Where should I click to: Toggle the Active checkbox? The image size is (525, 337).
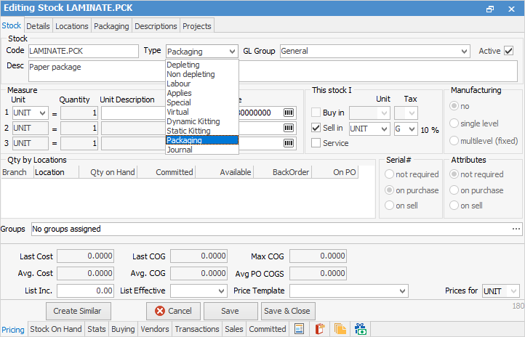tap(508, 51)
